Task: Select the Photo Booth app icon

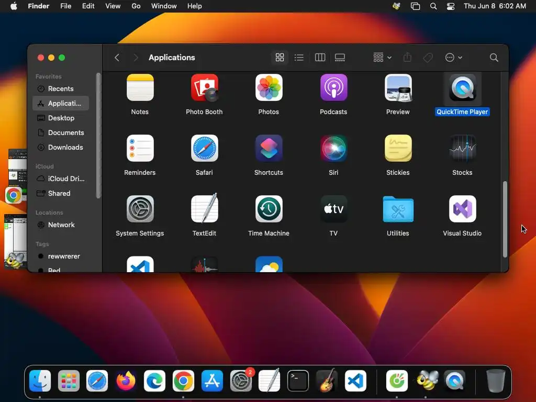Action: [x=205, y=87]
